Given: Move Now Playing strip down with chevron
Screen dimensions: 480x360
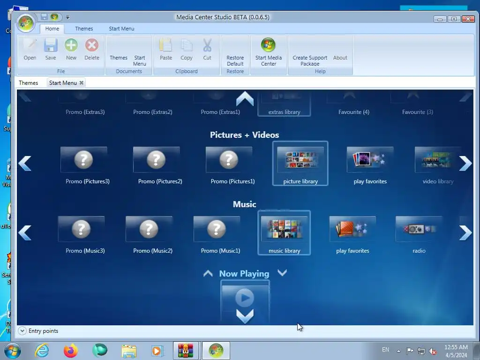Looking at the screenshot, I should click(x=282, y=272).
